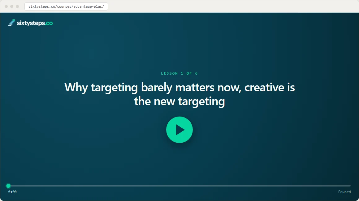Click the third gray window control dot
The height and width of the screenshot is (201, 359).
(x=17, y=6)
